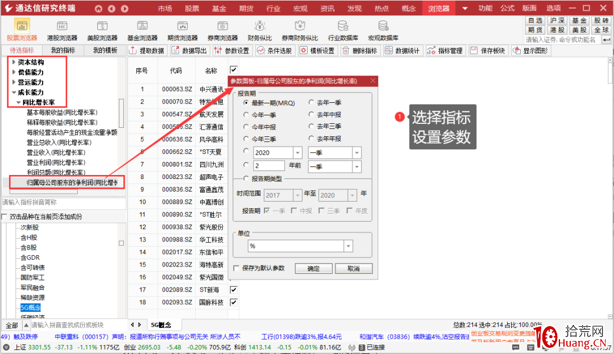Viewport: 614px width, 354px height.
Task: Open the 公式 menu
Action: coord(508,8)
